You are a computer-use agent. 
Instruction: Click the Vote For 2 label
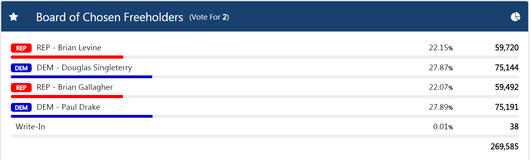(x=209, y=17)
